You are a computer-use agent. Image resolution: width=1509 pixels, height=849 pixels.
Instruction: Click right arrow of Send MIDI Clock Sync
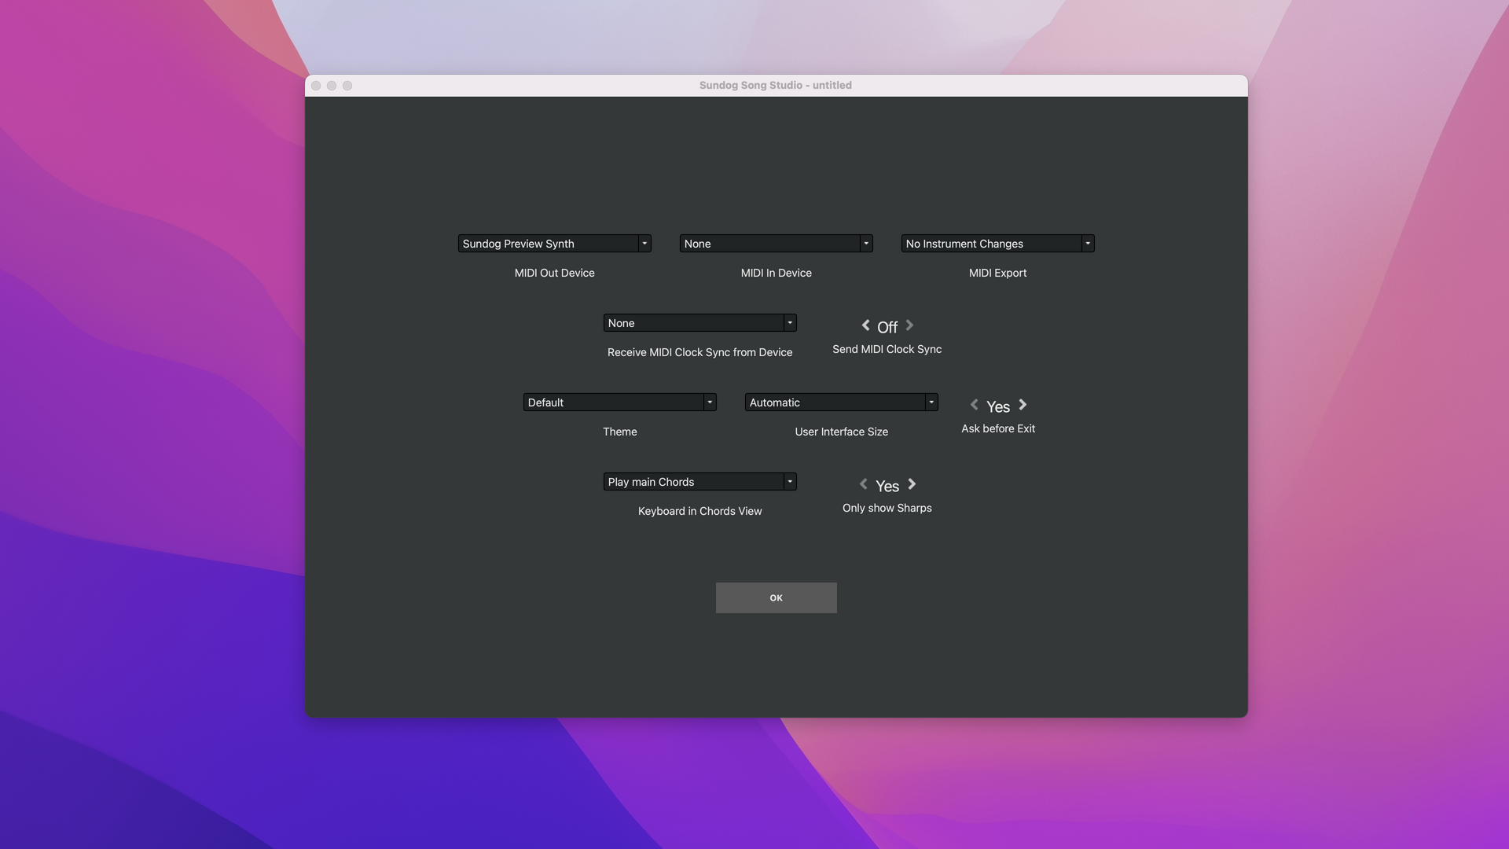coord(909,325)
